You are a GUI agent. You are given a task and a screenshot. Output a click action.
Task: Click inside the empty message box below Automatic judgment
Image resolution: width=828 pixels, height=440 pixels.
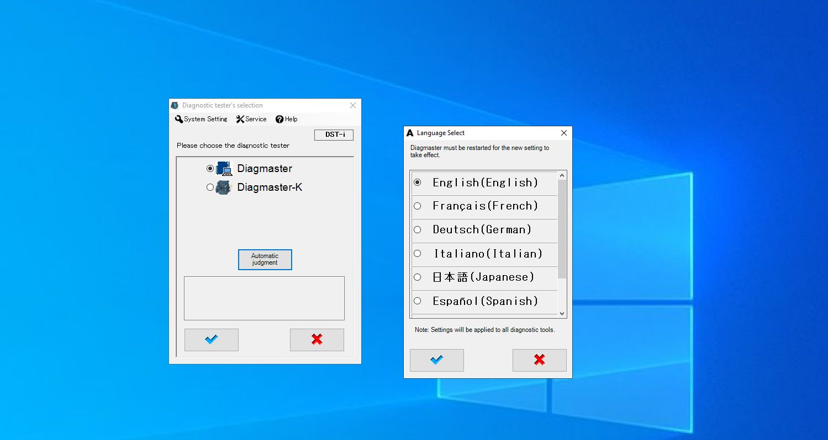264,298
